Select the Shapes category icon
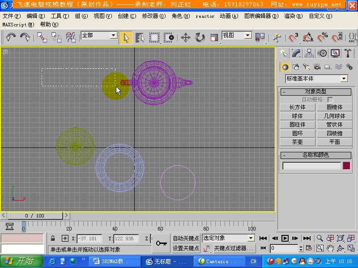358x268 pixels. tap(296, 67)
